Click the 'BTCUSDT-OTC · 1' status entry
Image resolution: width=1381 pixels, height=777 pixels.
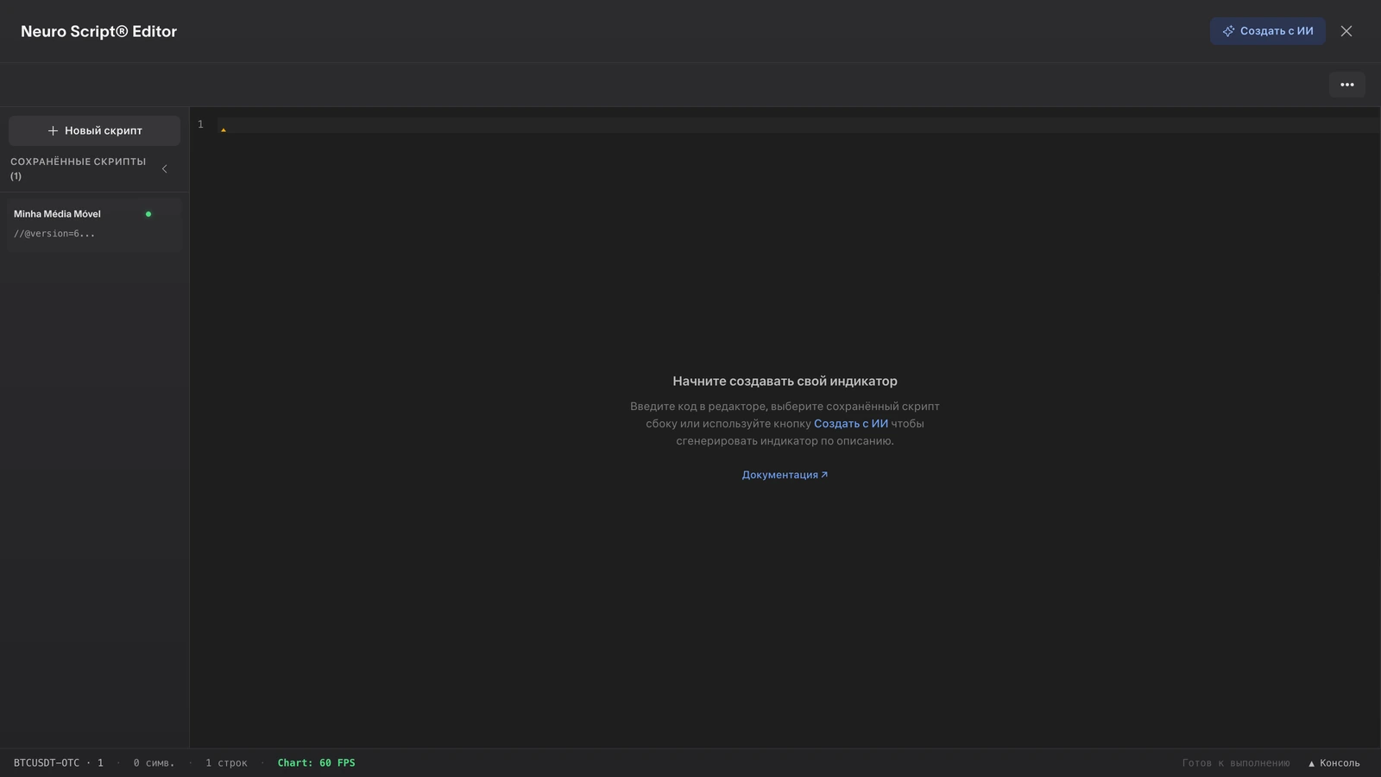(59, 763)
